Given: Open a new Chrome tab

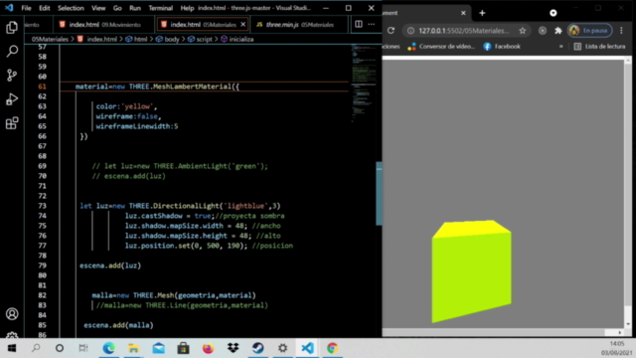Looking at the screenshot, I should 482,13.
